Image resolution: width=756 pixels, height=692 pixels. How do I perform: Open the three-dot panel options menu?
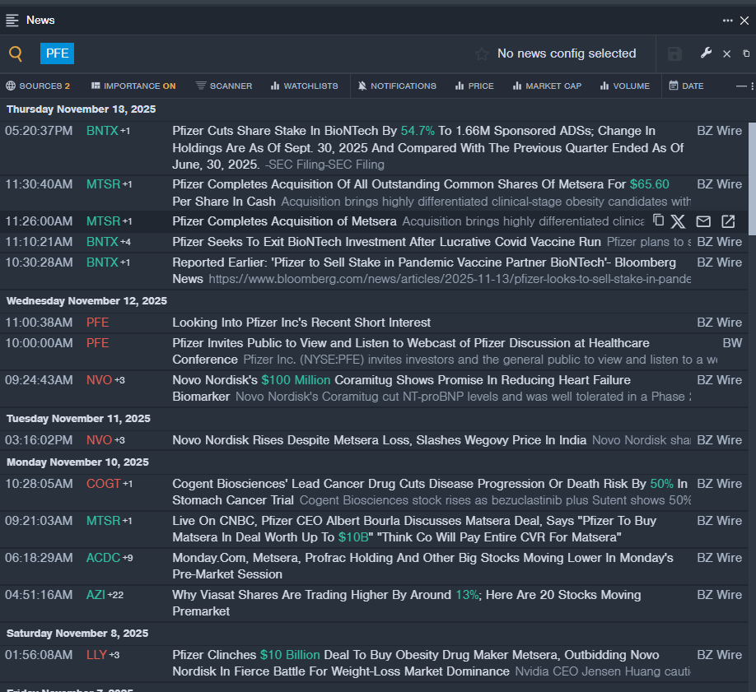(x=727, y=21)
